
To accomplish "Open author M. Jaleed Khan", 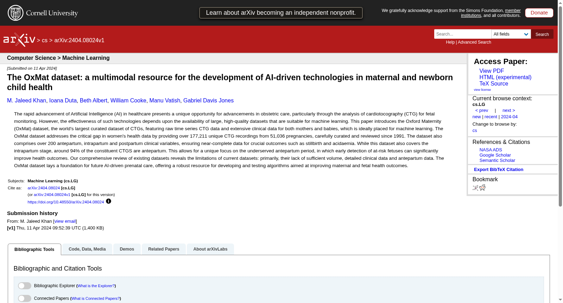I will [26, 101].
